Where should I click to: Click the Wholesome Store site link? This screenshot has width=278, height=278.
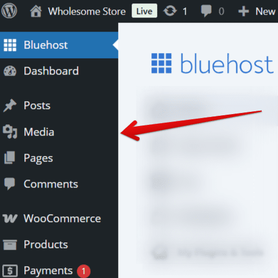87,11
